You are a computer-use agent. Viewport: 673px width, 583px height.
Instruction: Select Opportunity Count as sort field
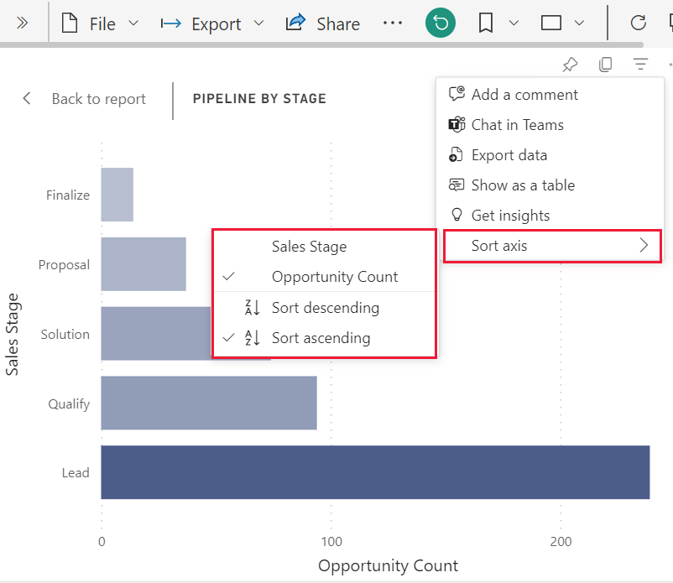336,276
